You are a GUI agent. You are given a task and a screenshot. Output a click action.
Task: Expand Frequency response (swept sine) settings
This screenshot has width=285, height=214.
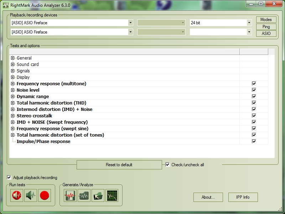click(x=12, y=128)
